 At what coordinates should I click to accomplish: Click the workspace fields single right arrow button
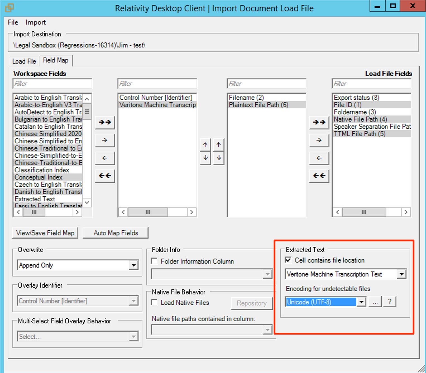point(105,140)
